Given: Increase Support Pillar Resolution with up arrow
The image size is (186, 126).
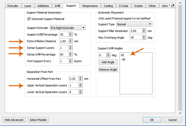Looking at the screenshot, I should tap(144, 30).
